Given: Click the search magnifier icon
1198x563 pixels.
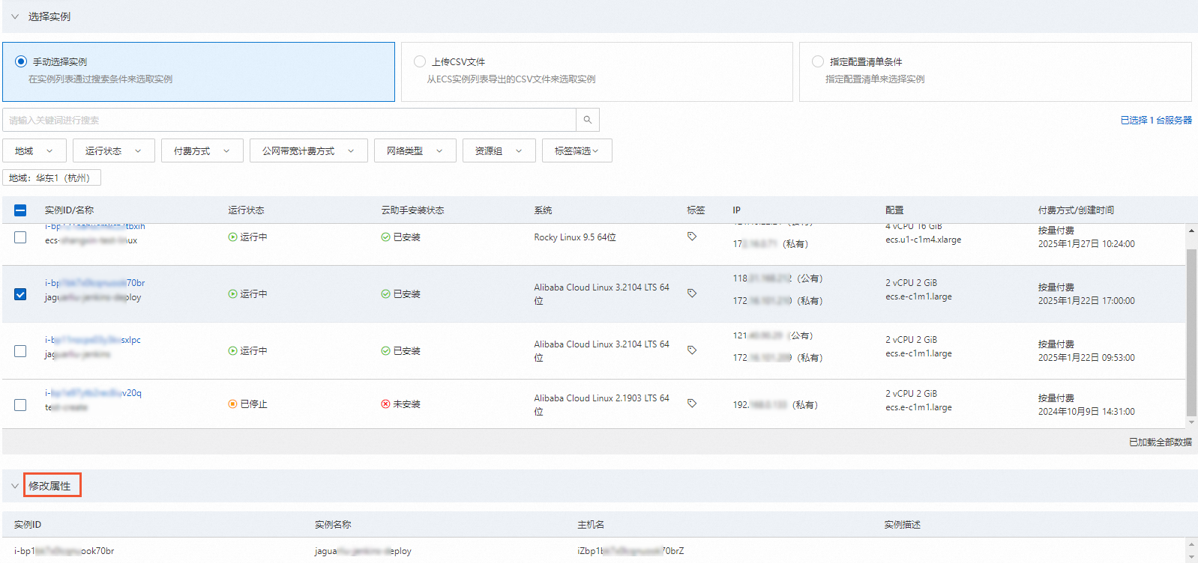Looking at the screenshot, I should click(x=588, y=120).
